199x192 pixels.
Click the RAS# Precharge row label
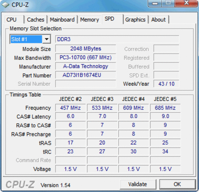pos(31,134)
